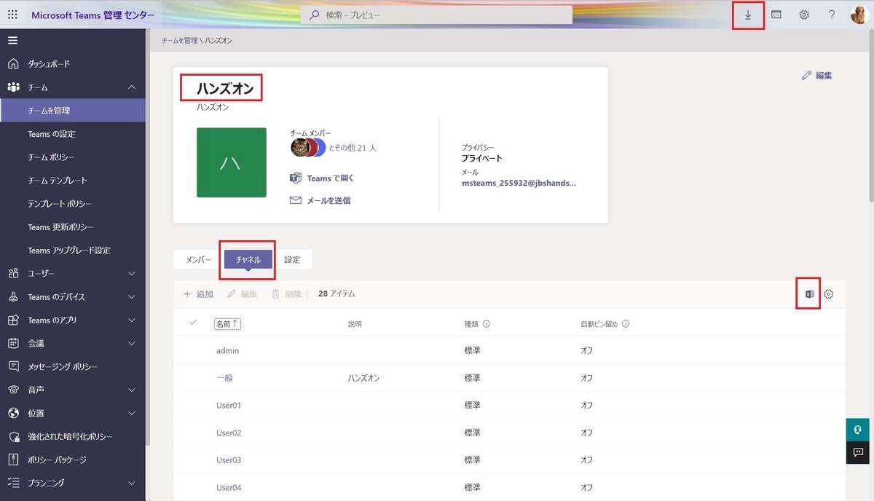Click the Locations globe icon
The image size is (874, 501).
pyautogui.click(x=13, y=413)
